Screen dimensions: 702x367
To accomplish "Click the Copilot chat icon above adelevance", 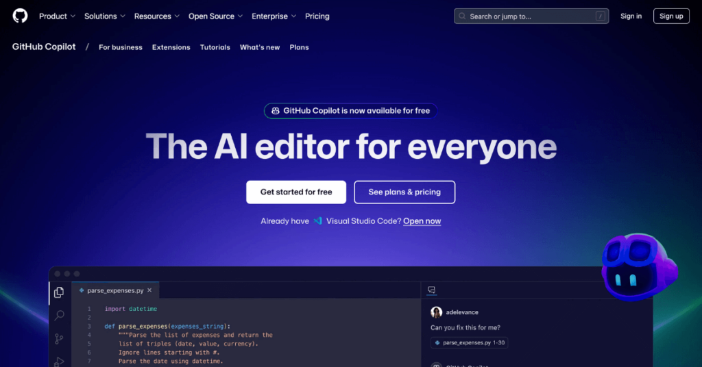I will coord(432,290).
